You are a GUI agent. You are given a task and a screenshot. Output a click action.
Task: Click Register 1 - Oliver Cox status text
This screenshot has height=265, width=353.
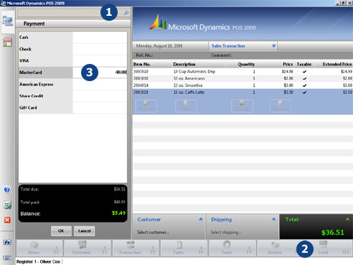pos(38,261)
